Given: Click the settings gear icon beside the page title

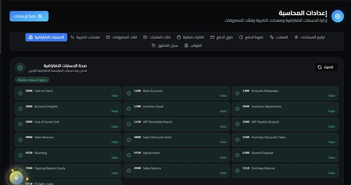Looking at the screenshot, I should point(337,16).
